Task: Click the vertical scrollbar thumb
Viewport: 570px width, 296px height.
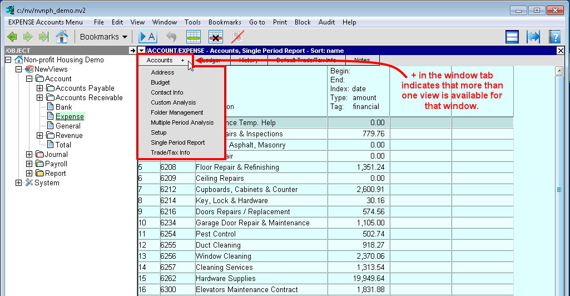Action: coord(559,189)
